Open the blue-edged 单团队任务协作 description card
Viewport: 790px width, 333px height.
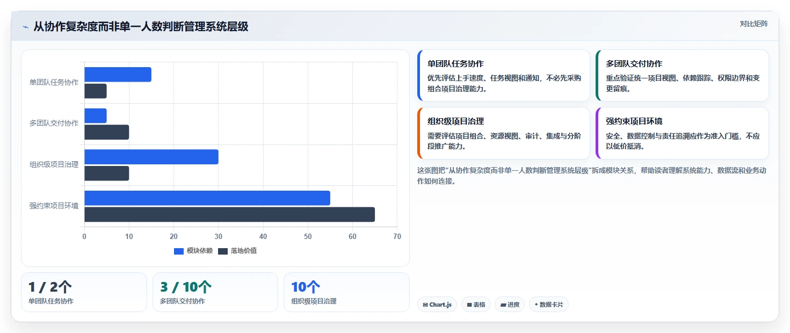[504, 76]
